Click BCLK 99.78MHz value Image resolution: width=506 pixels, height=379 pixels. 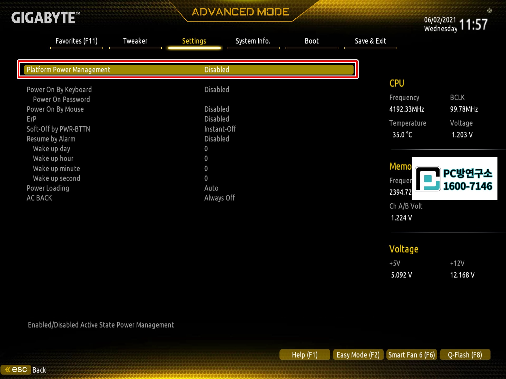(x=464, y=109)
